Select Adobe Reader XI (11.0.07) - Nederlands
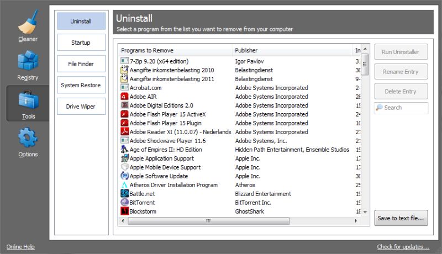Screen dimensions: 442x254 tap(180, 132)
